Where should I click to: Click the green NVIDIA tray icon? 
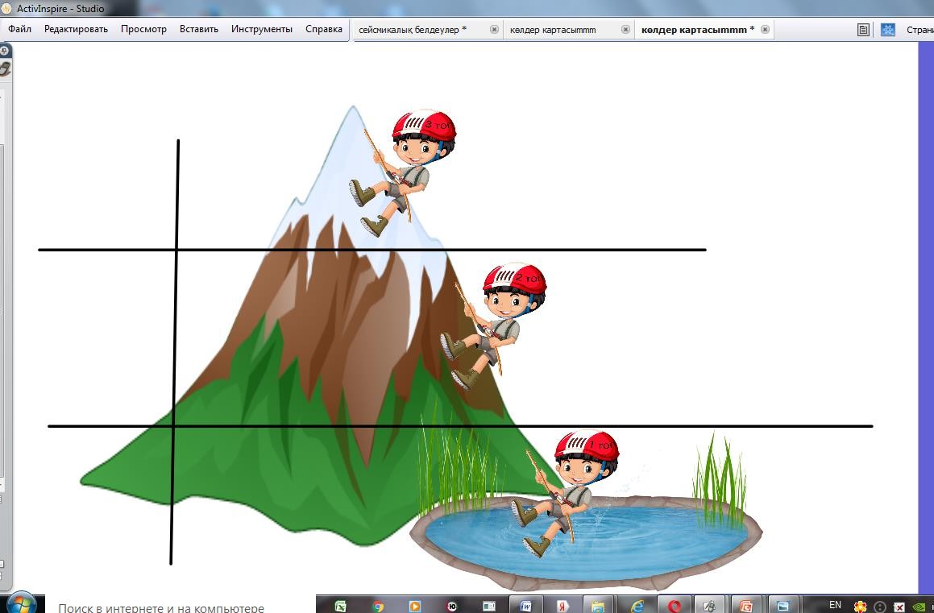[x=920, y=607]
